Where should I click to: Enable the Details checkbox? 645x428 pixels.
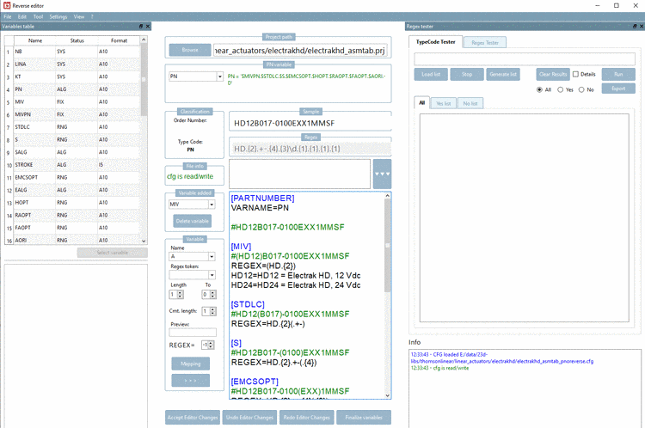tap(576, 74)
